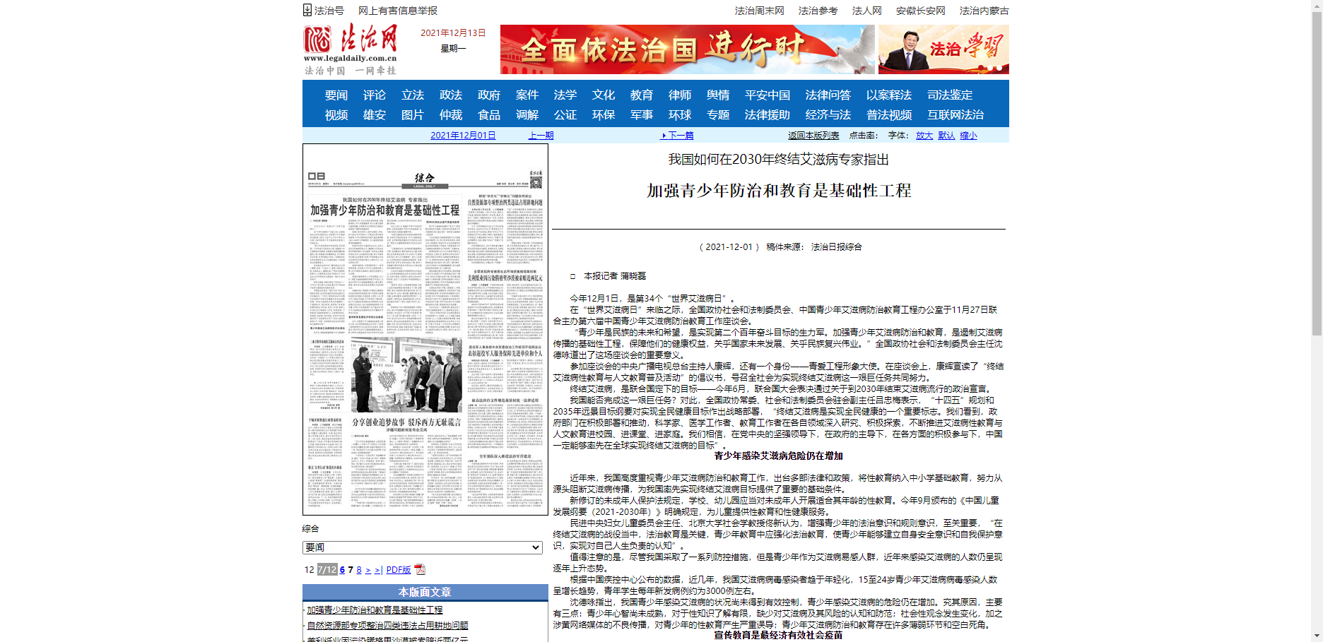Open 以案释法 section
This screenshot has height=642, width=1323.
[889, 95]
